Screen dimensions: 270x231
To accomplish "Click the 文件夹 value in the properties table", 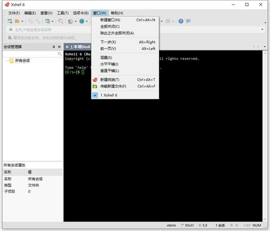I will (x=33, y=185).
